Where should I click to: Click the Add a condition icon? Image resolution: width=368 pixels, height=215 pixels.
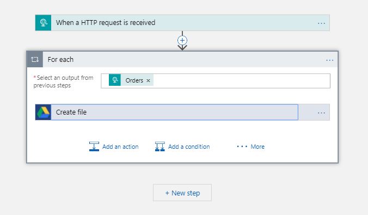tap(160, 147)
